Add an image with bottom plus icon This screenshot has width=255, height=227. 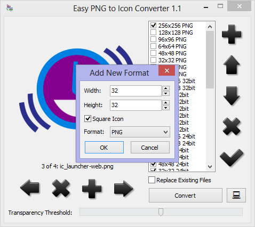pos(92,189)
